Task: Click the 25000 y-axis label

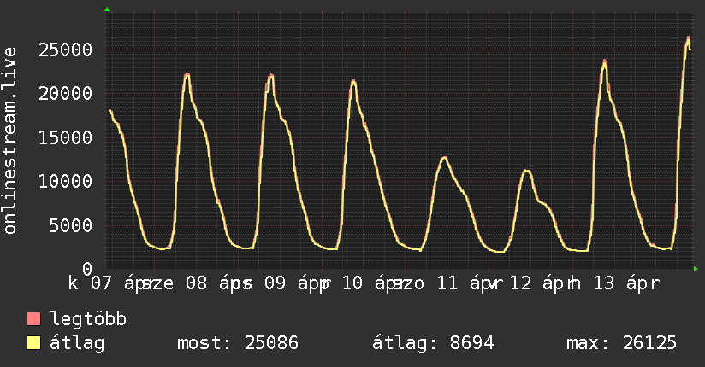Action: point(66,50)
